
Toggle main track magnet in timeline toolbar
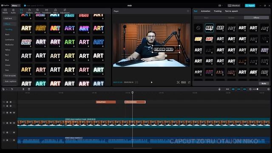(x=227, y=89)
